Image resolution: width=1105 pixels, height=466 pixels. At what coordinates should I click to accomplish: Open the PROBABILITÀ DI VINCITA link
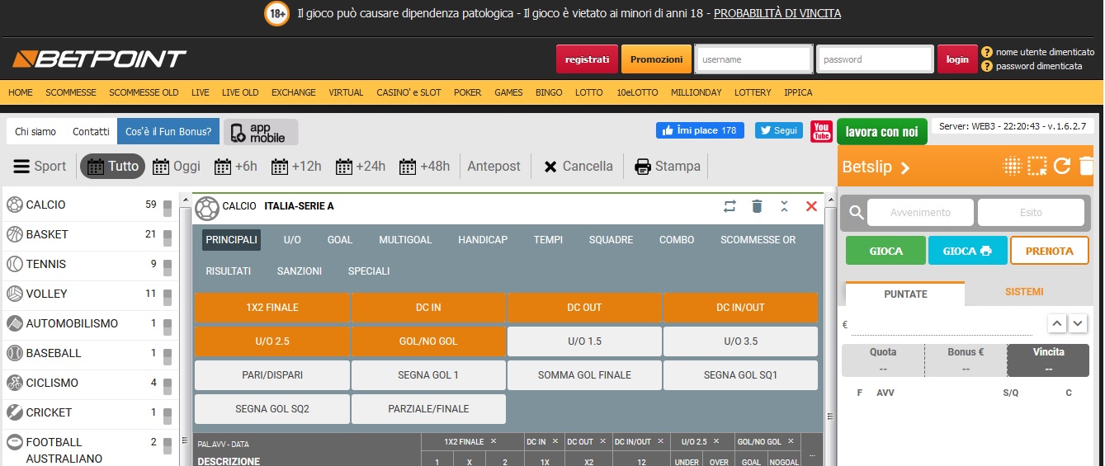point(777,13)
